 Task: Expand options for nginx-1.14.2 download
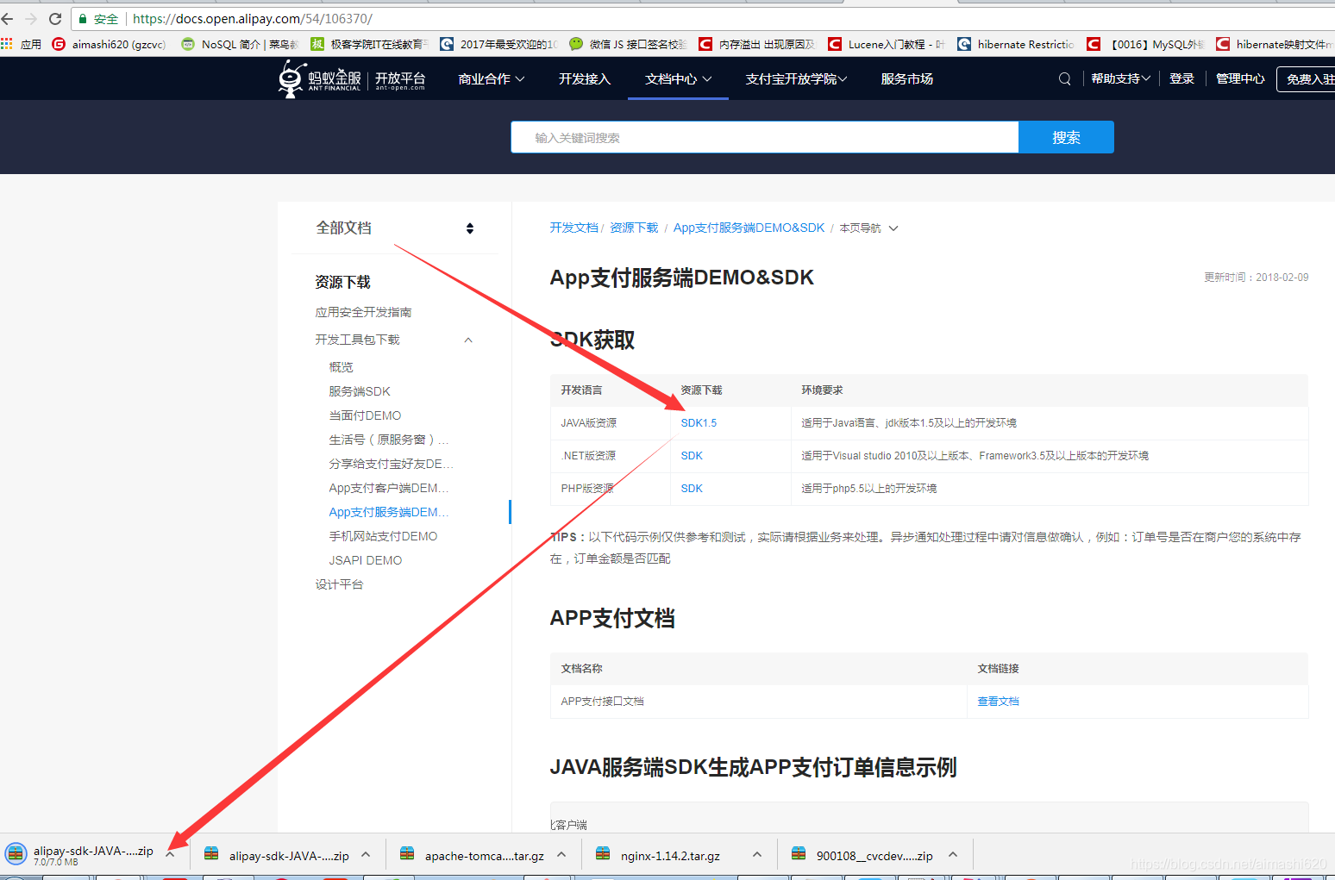tap(757, 854)
